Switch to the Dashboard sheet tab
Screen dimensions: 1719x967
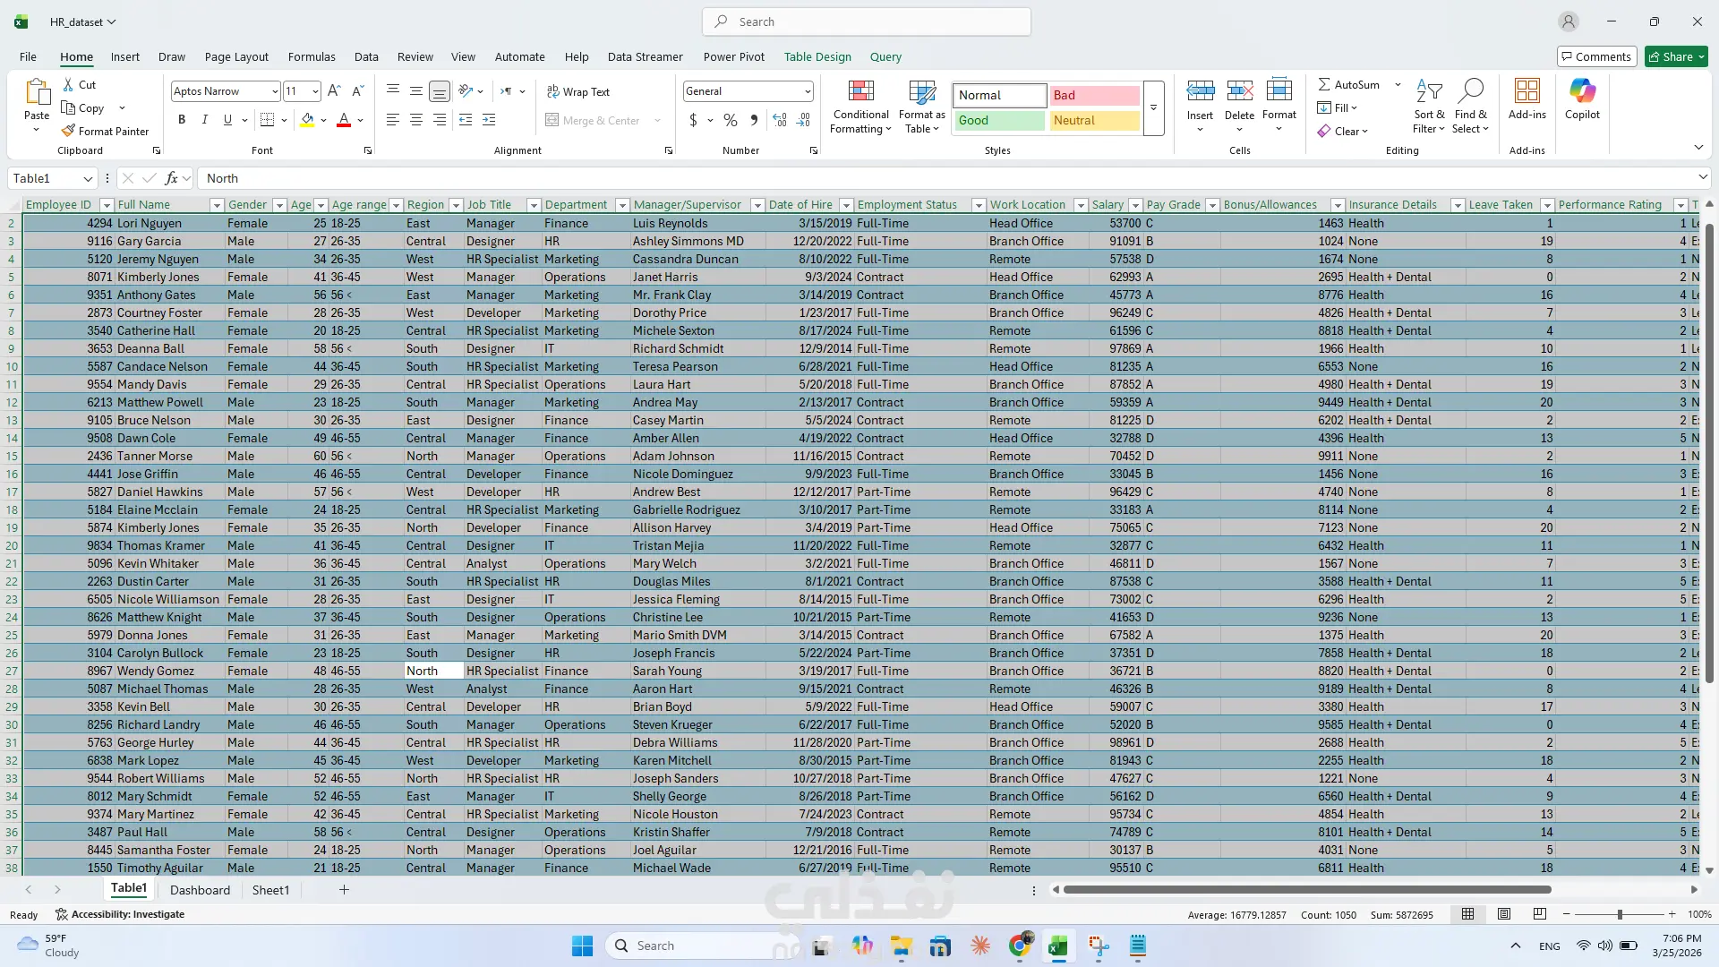(200, 890)
